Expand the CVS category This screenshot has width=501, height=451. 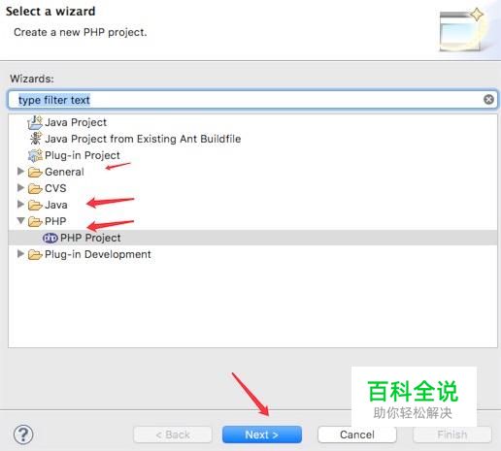tap(20, 187)
